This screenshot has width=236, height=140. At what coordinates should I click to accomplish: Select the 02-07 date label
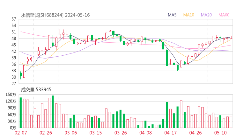[x=21, y=133]
